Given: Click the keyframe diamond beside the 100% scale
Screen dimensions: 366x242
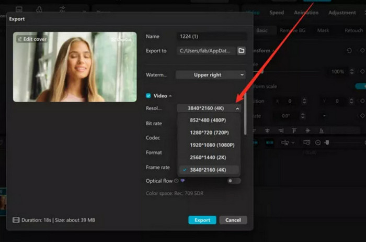Looking at the screenshot, I should pos(362,71).
